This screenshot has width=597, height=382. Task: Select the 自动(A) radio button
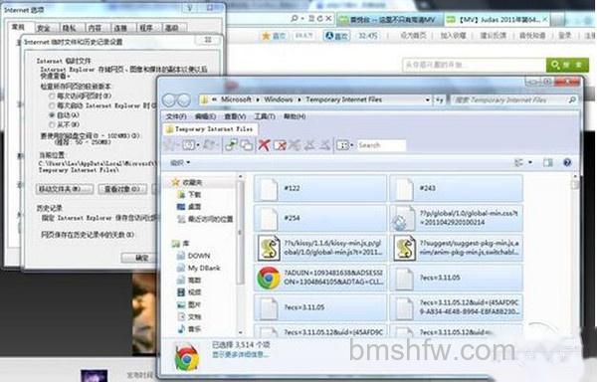coord(52,114)
